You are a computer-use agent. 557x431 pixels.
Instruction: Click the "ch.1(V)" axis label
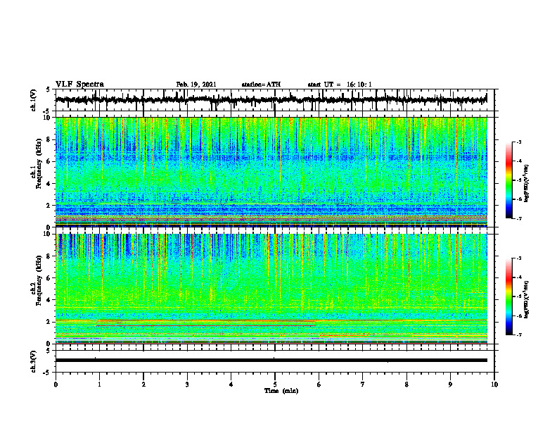(34, 100)
